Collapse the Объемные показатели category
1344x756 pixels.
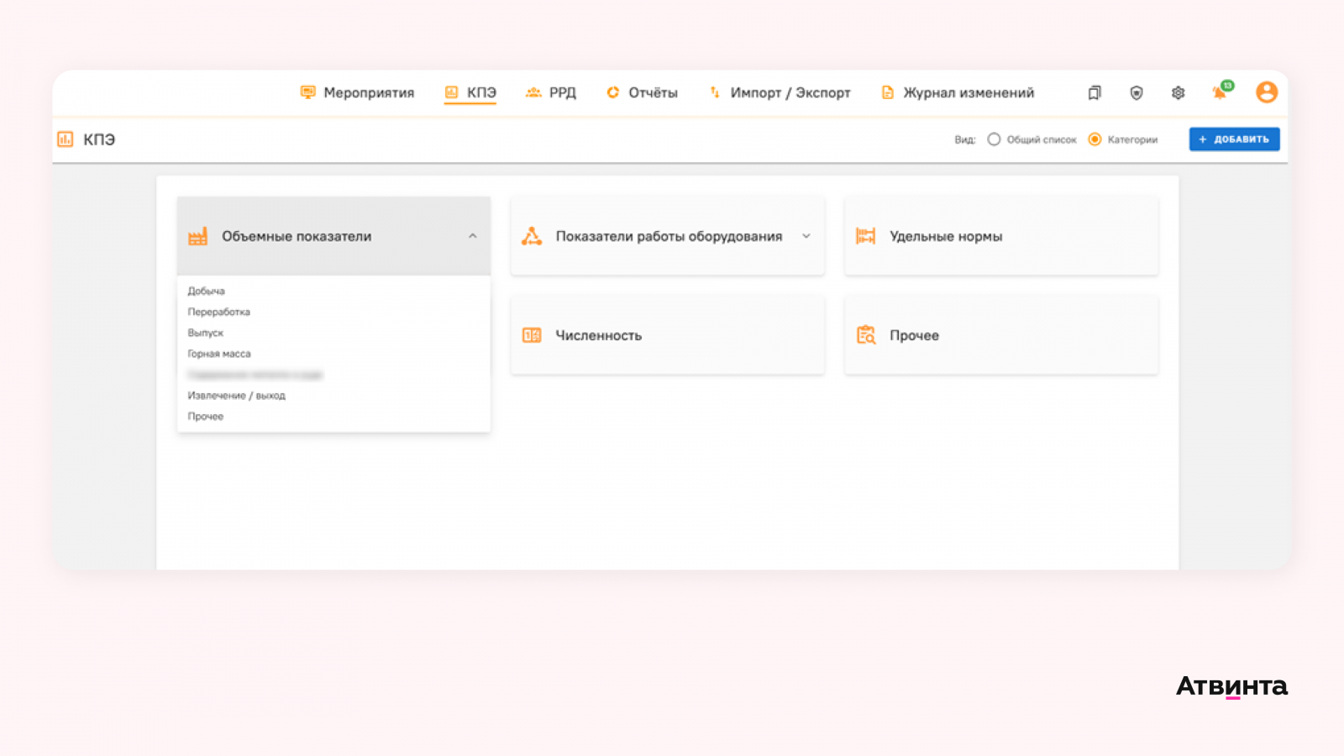pos(333,236)
